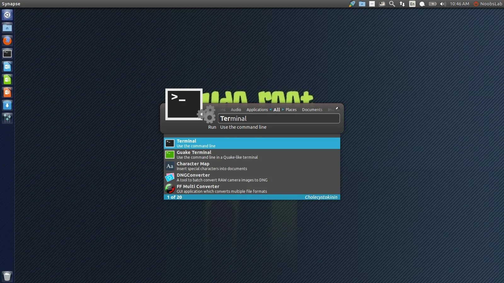This screenshot has height=283, width=504.
Task: Select the All category in Synapse
Action: pyautogui.click(x=277, y=110)
